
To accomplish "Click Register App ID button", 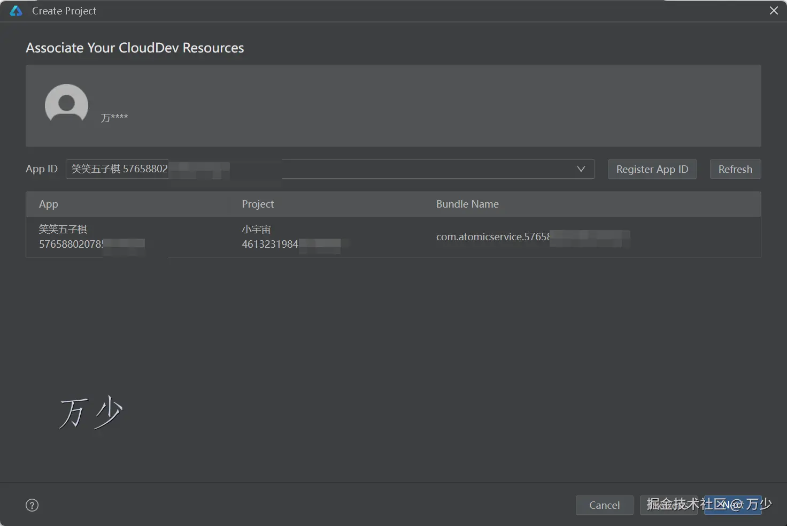I will click(x=652, y=169).
